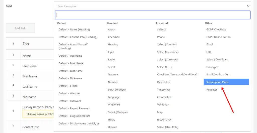Image resolution: width=257 pixels, height=133 pixels.
Task: Select the Checkbox field type
Action: (x=114, y=37)
